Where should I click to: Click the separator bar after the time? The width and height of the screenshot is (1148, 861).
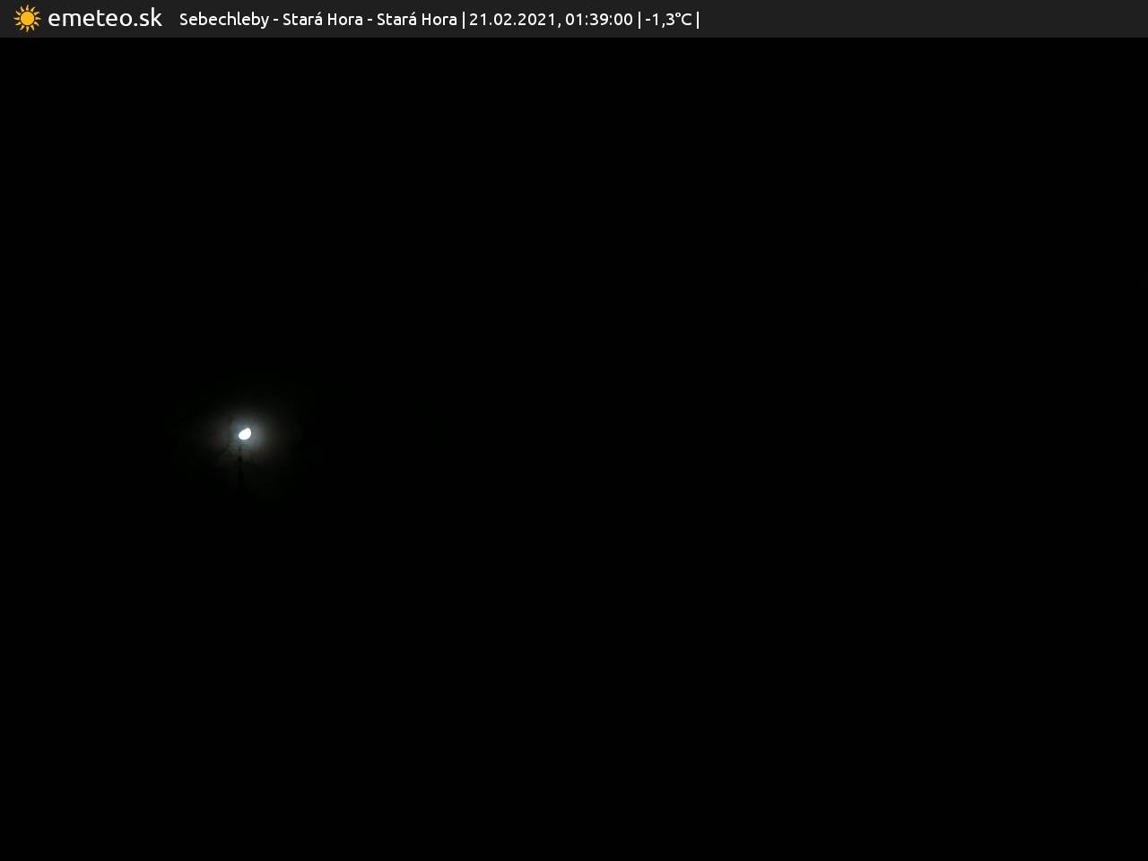[x=639, y=19]
